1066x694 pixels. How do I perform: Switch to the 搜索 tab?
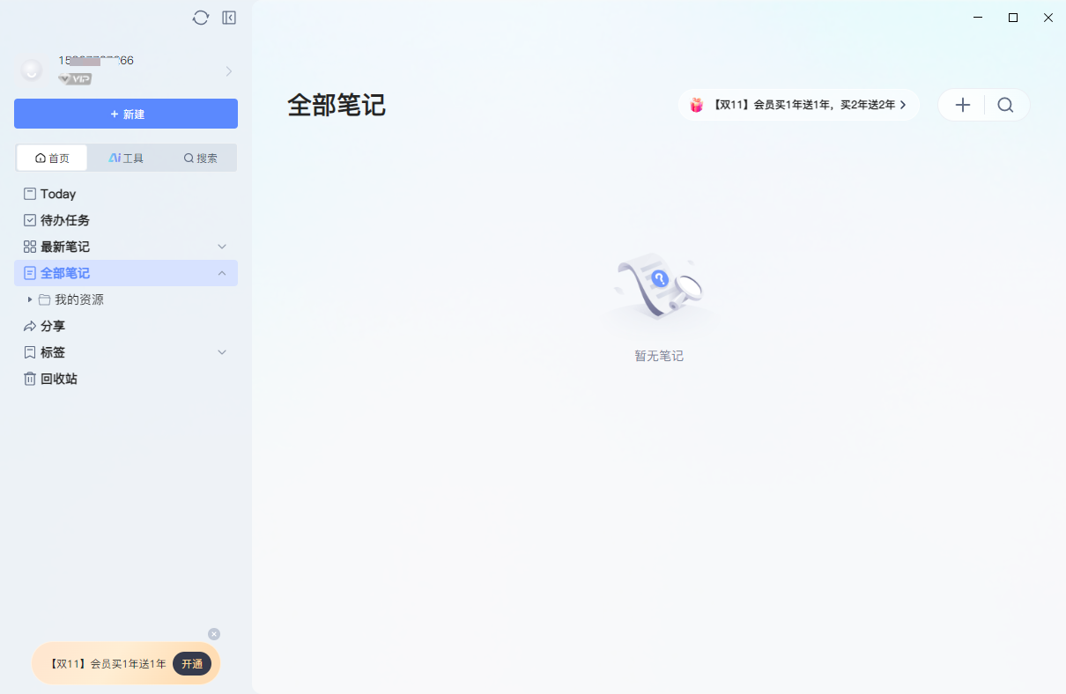[x=199, y=158]
